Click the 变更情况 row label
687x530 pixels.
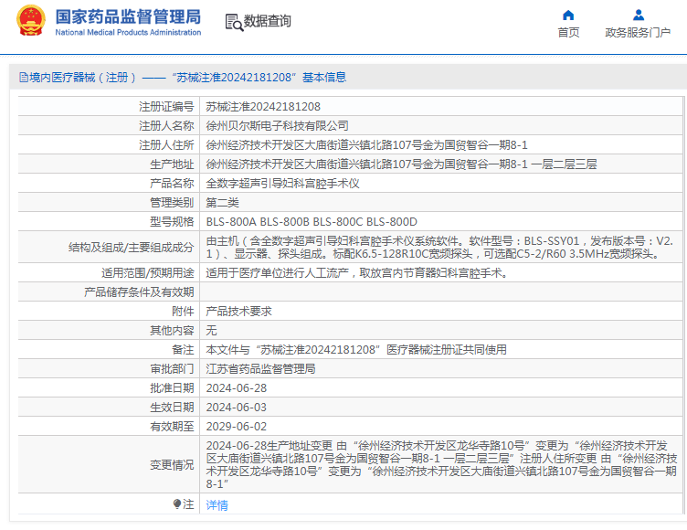click(x=172, y=465)
